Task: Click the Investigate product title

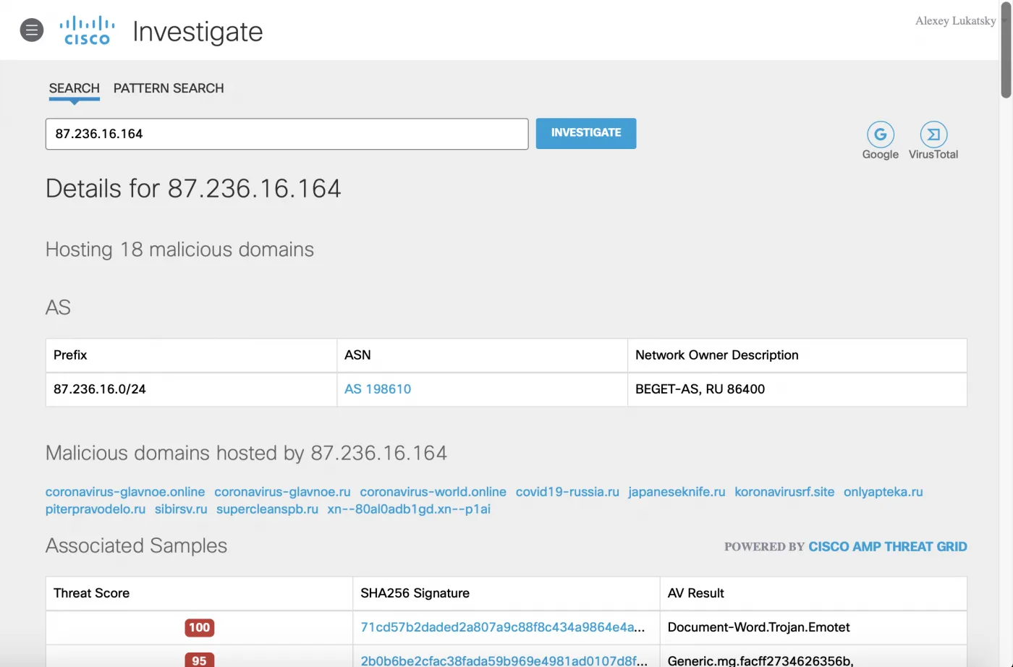Action: pyautogui.click(x=198, y=32)
